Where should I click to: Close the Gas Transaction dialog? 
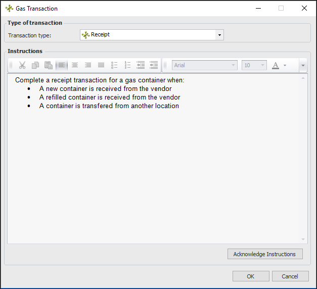coord(304,8)
